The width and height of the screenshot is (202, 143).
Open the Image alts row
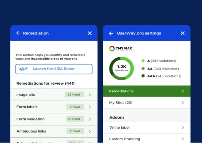point(54,95)
